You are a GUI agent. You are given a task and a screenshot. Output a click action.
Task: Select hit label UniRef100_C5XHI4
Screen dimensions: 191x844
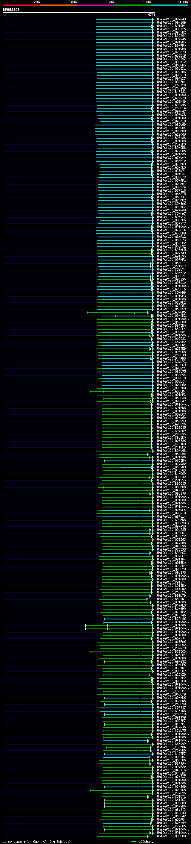(171, 108)
